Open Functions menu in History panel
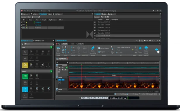Screen dimensions: 180x111 [97, 17]
